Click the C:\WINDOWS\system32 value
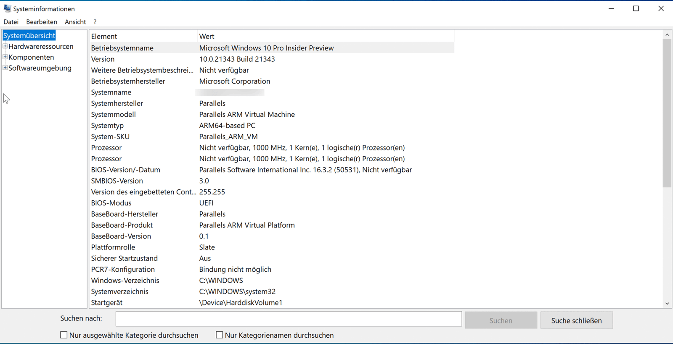Screen dimensions: 673x344 237,291
